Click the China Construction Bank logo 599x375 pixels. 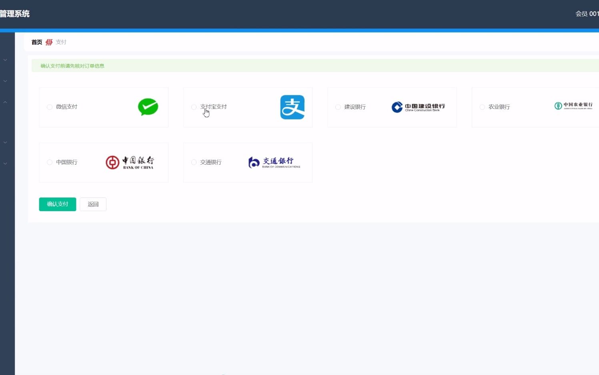(x=418, y=107)
